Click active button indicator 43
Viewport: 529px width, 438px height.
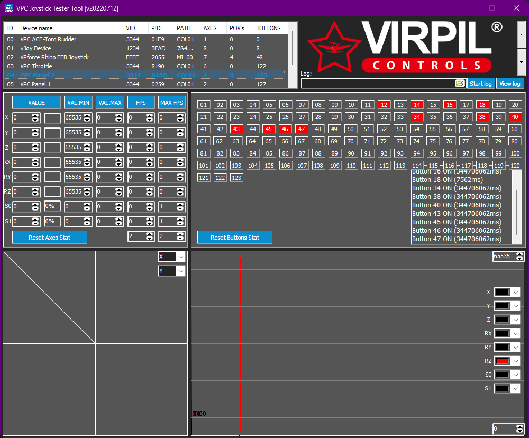(236, 129)
